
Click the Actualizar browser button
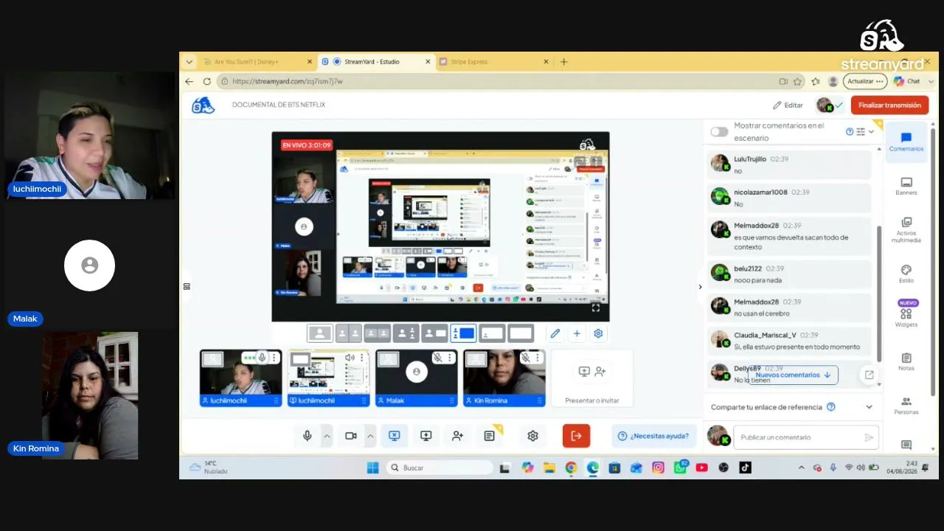tap(865, 81)
